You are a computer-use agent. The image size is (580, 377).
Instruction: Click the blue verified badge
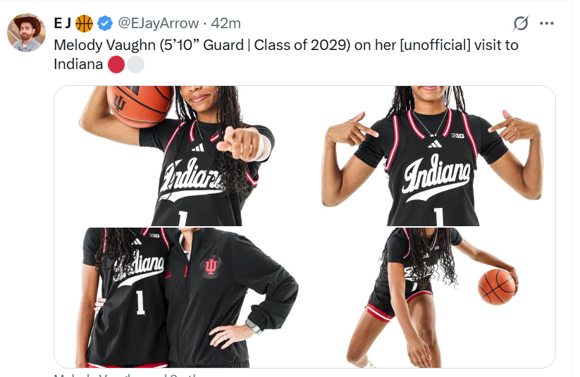coord(105,23)
